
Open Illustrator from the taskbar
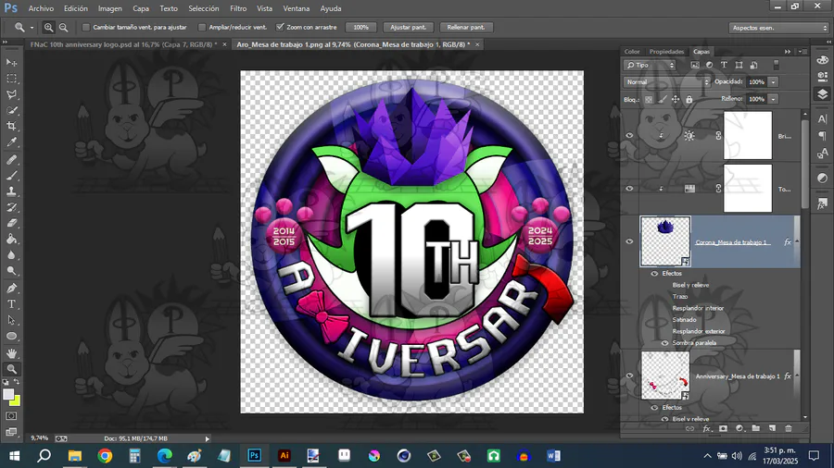point(284,456)
